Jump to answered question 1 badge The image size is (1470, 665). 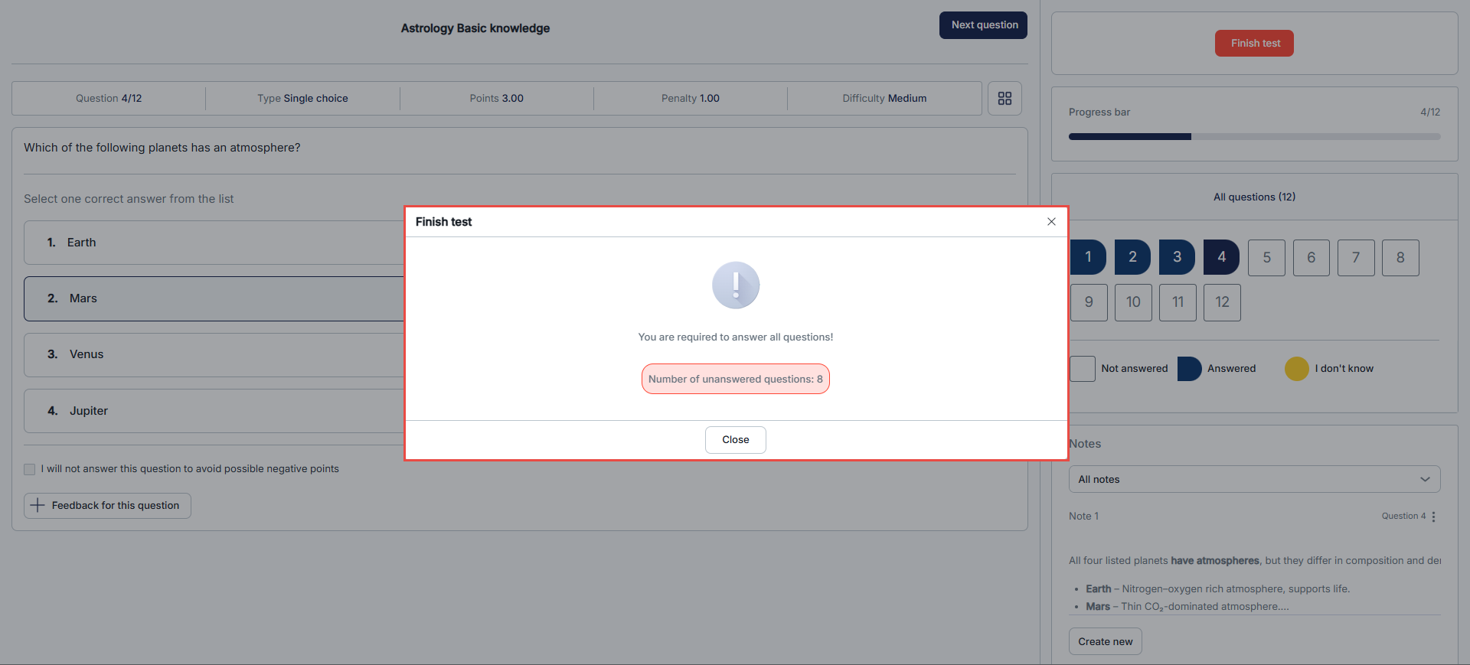[1088, 257]
